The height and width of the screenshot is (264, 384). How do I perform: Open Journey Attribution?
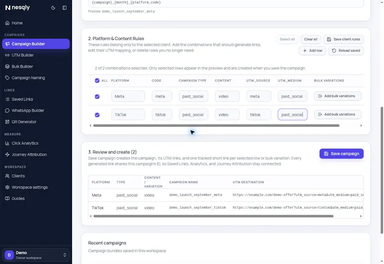(x=36, y=154)
